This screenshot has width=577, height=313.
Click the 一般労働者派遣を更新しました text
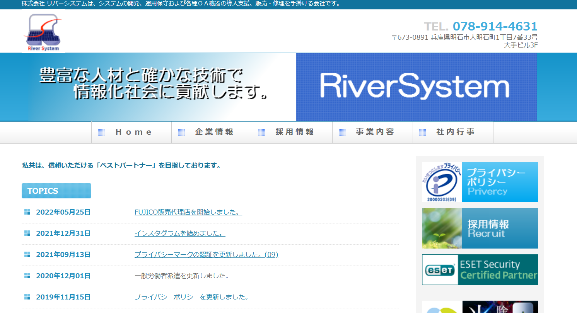coord(182,276)
